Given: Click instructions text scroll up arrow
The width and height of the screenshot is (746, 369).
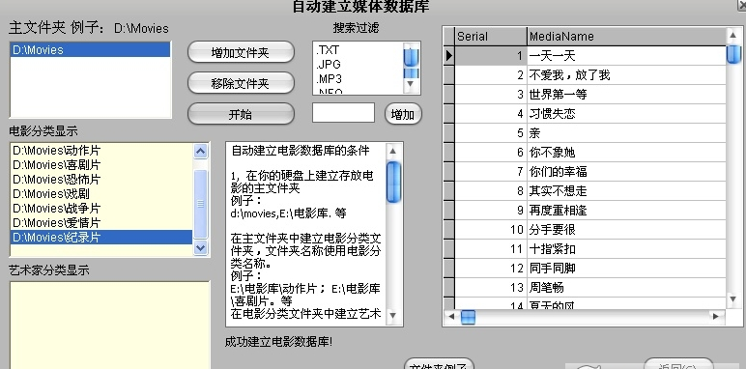Looking at the screenshot, I should coord(393,152).
